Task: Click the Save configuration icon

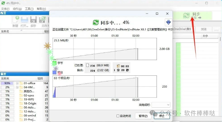Action: 34,20
